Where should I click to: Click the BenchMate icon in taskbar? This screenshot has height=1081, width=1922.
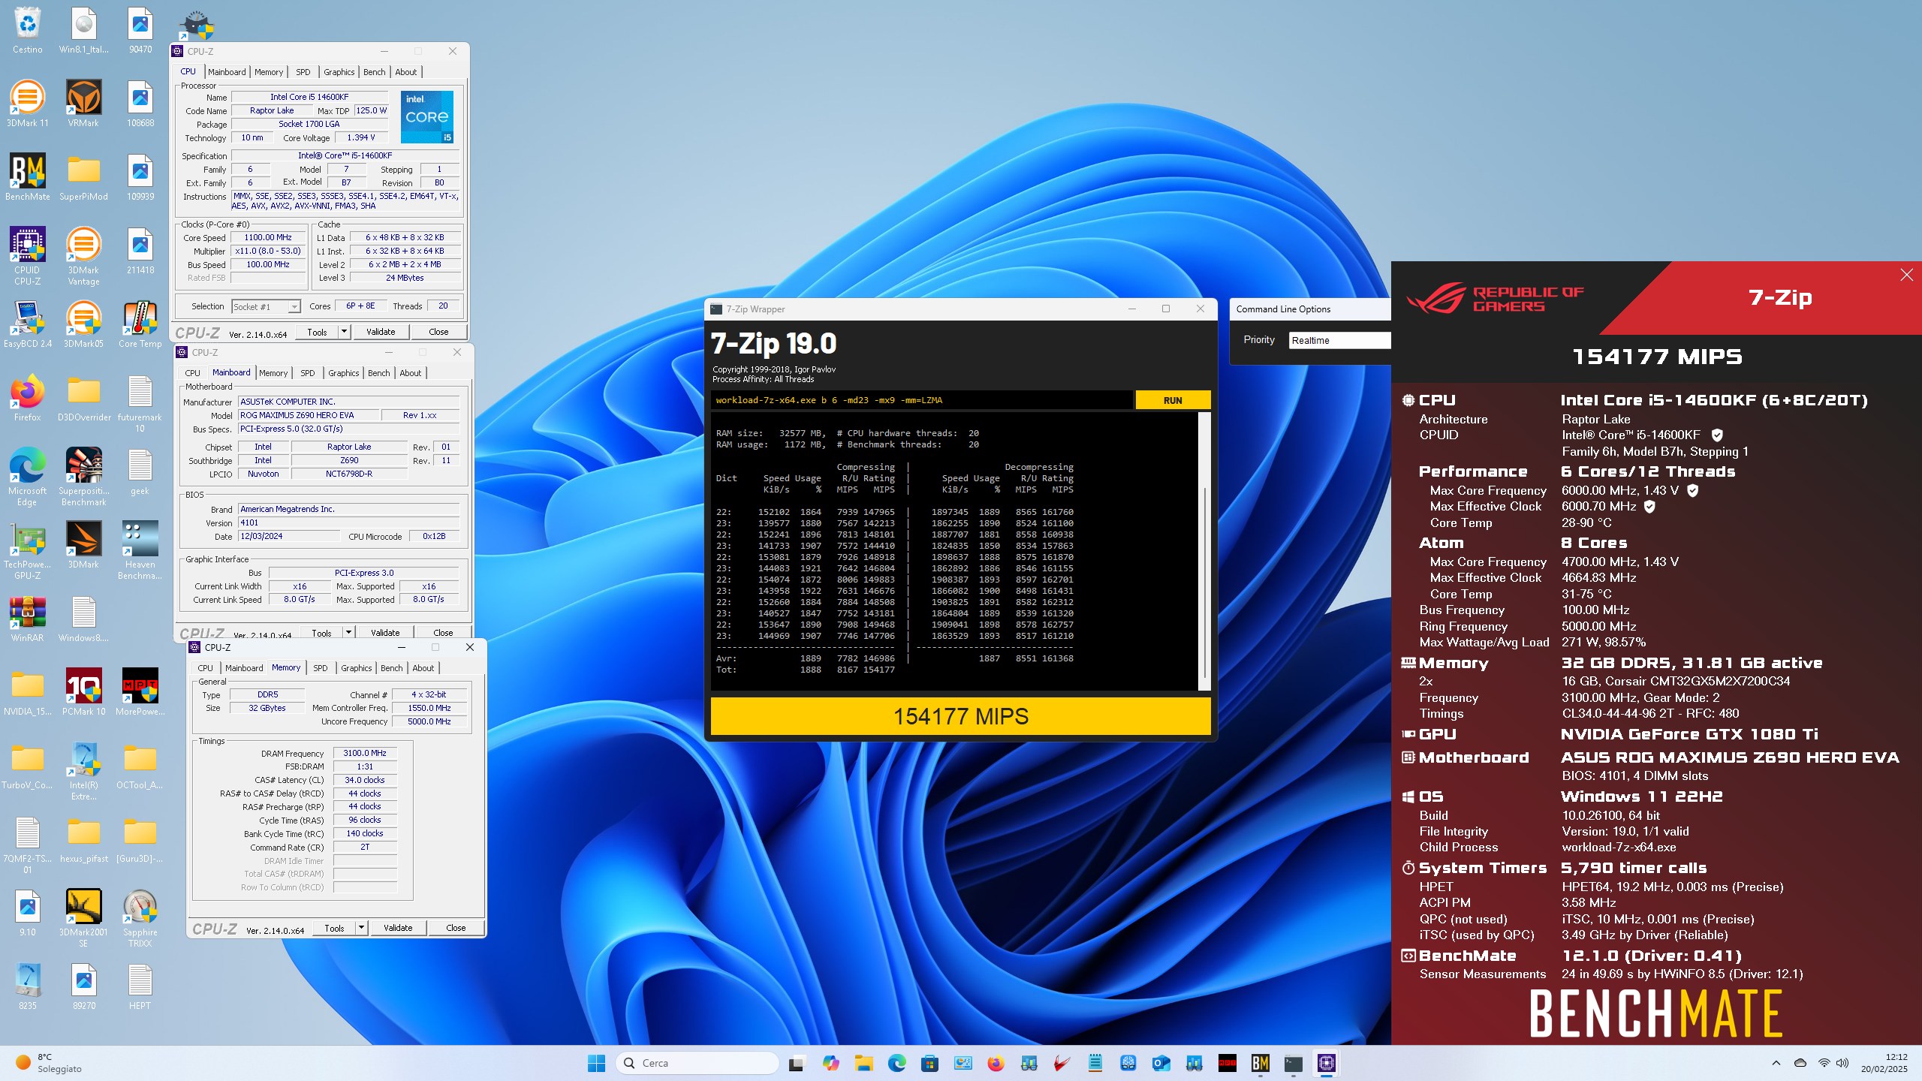[x=1260, y=1063]
